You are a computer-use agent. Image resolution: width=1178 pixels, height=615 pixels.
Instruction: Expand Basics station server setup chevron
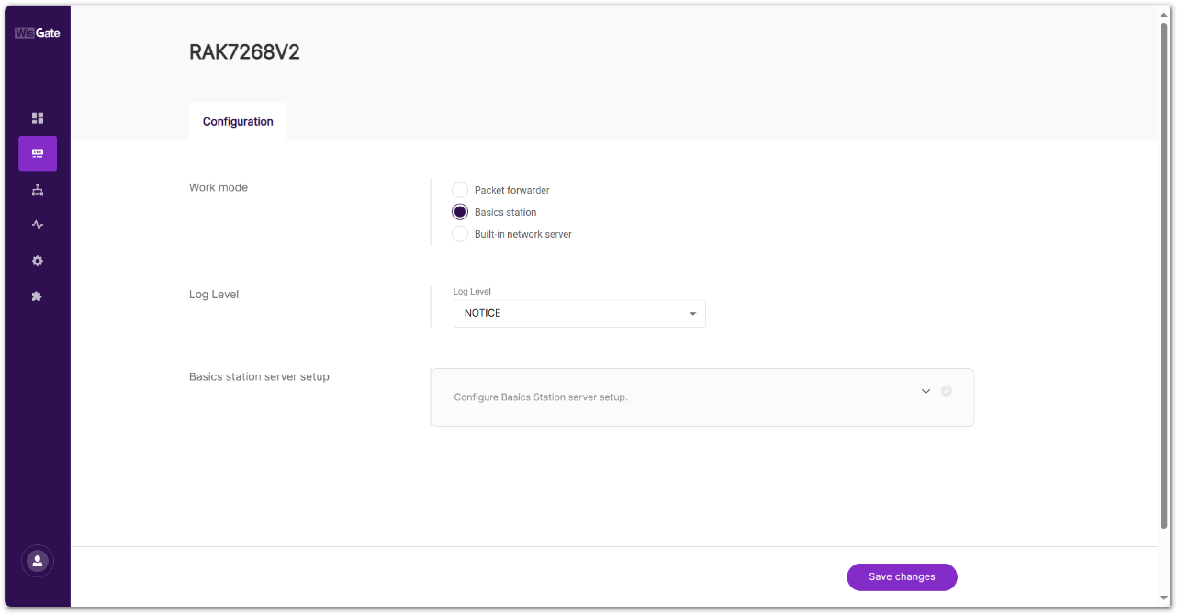pyautogui.click(x=926, y=391)
